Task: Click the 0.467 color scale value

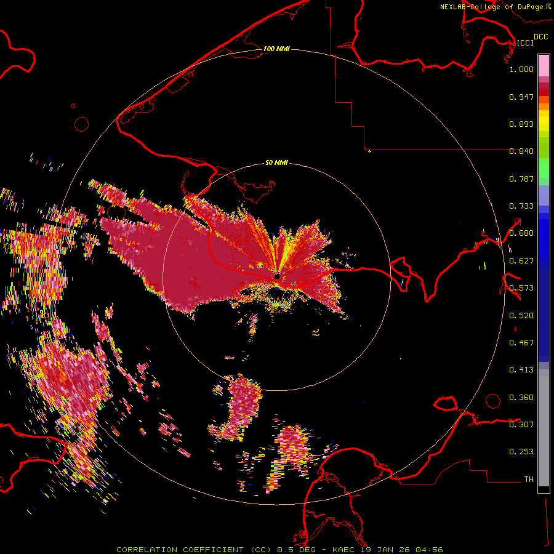Action: (521, 343)
